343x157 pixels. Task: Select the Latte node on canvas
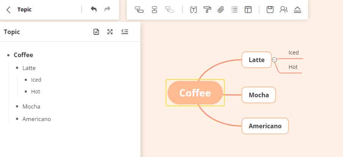point(256,60)
